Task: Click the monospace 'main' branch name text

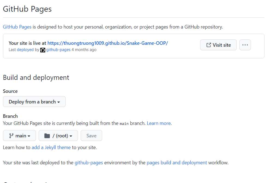Action: [124, 124]
